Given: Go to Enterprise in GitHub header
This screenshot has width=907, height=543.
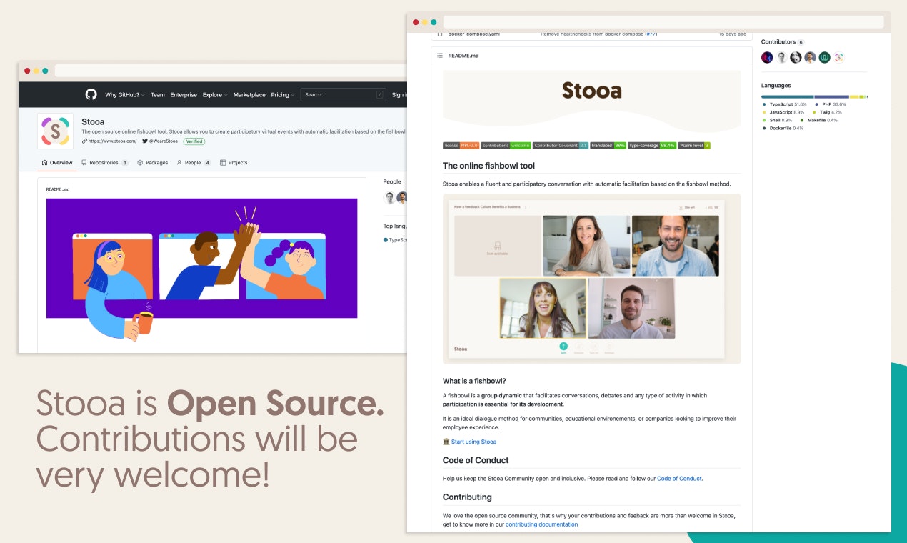Looking at the screenshot, I should pyautogui.click(x=184, y=95).
